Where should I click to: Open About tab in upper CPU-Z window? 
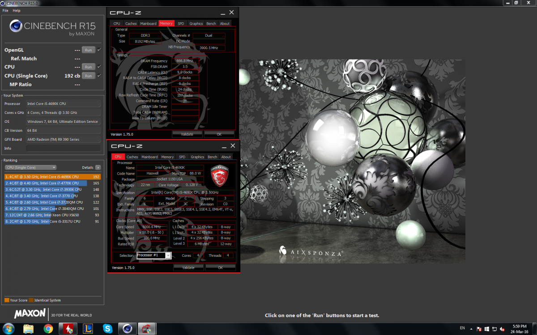[x=225, y=24]
